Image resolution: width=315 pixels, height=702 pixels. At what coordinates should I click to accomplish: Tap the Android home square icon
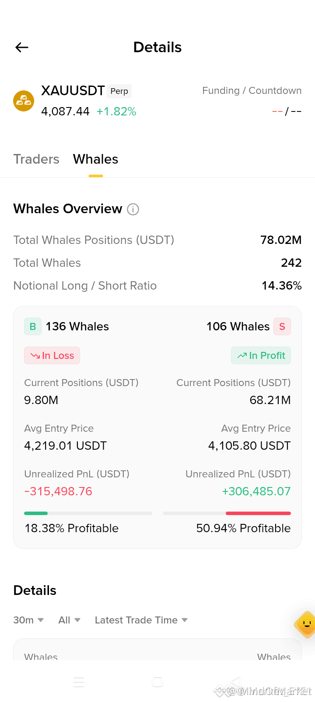pos(157,682)
